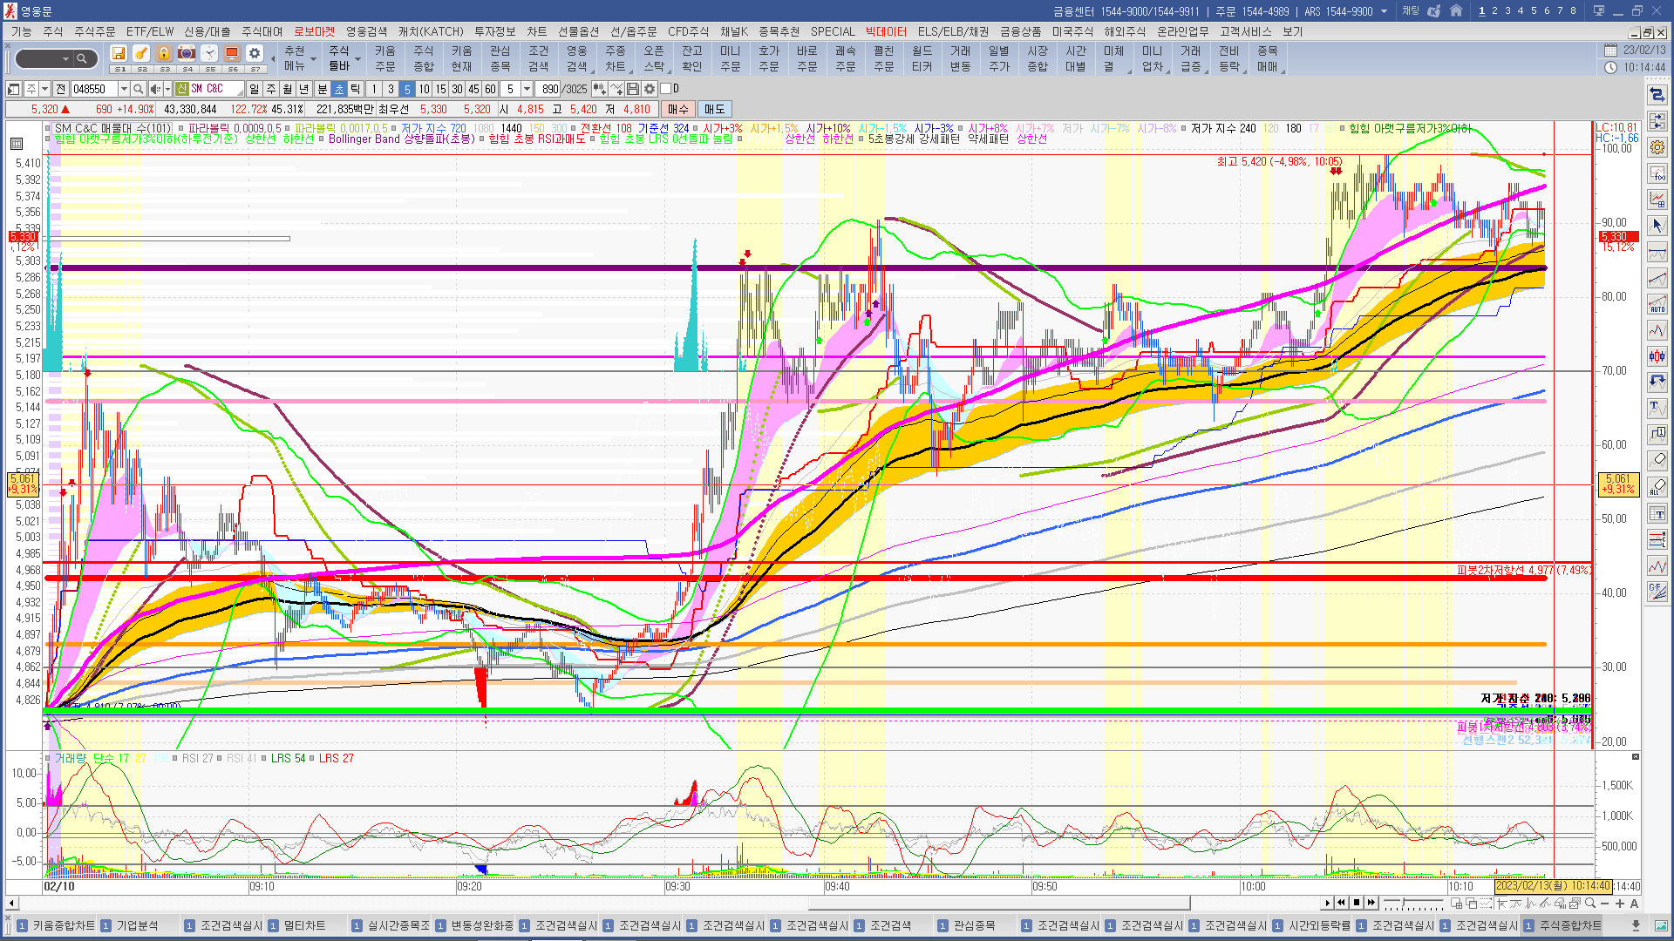The height and width of the screenshot is (941, 1674).
Task: Expand the stock code dropdown arrow
Action: click(x=124, y=89)
